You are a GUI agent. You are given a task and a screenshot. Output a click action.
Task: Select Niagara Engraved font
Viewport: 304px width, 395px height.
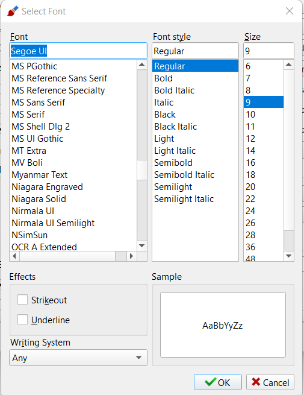[73, 187]
